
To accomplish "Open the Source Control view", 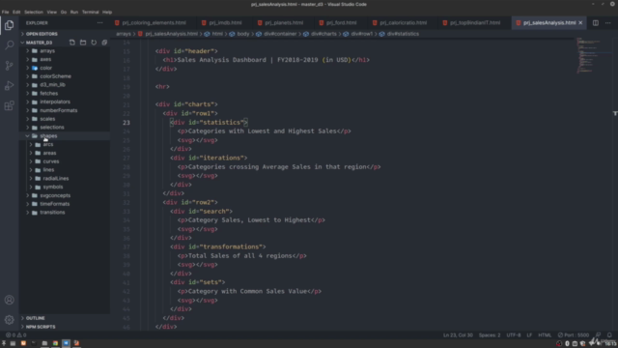I will point(9,66).
